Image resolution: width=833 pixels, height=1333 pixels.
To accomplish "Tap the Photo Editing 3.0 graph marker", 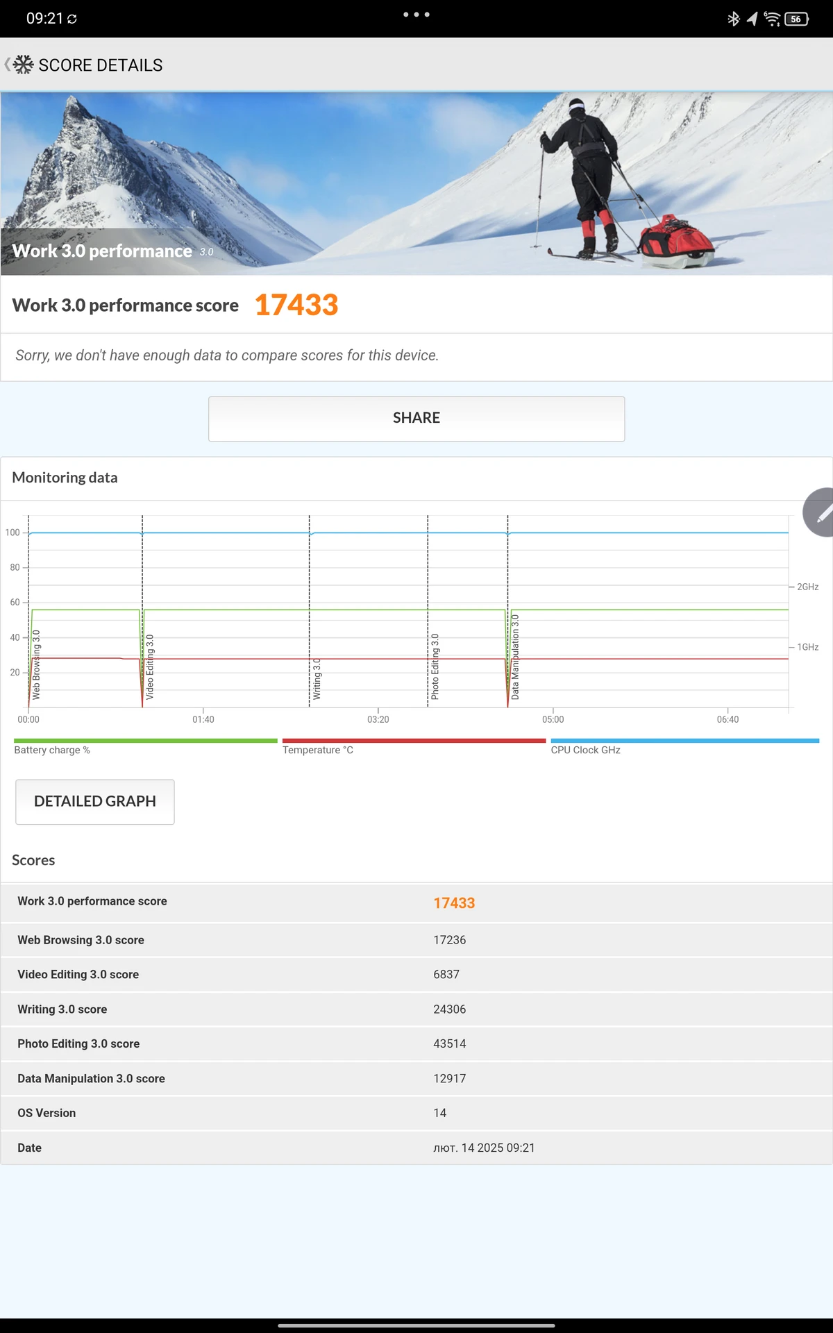I will pyautogui.click(x=435, y=666).
